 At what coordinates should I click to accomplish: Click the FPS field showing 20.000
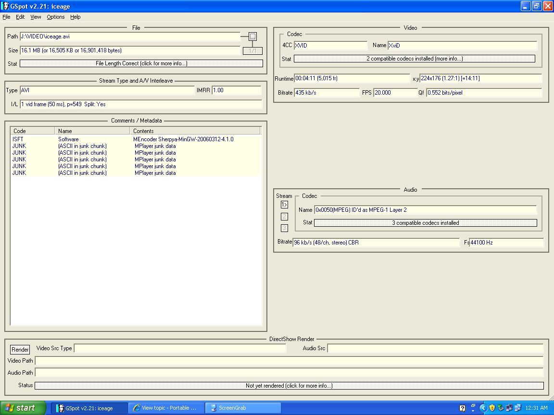(395, 93)
